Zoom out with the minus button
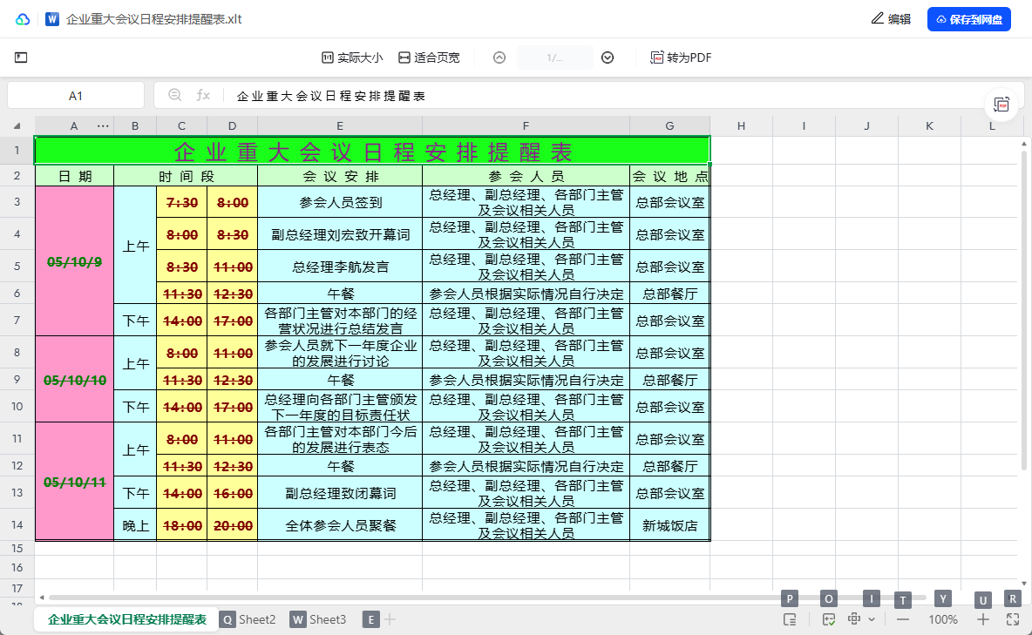 coord(903,619)
